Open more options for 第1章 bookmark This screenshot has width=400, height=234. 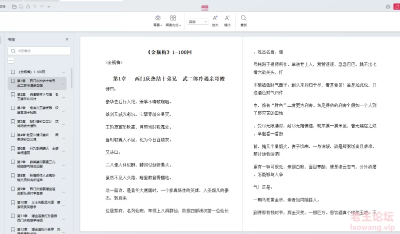pos(63,84)
